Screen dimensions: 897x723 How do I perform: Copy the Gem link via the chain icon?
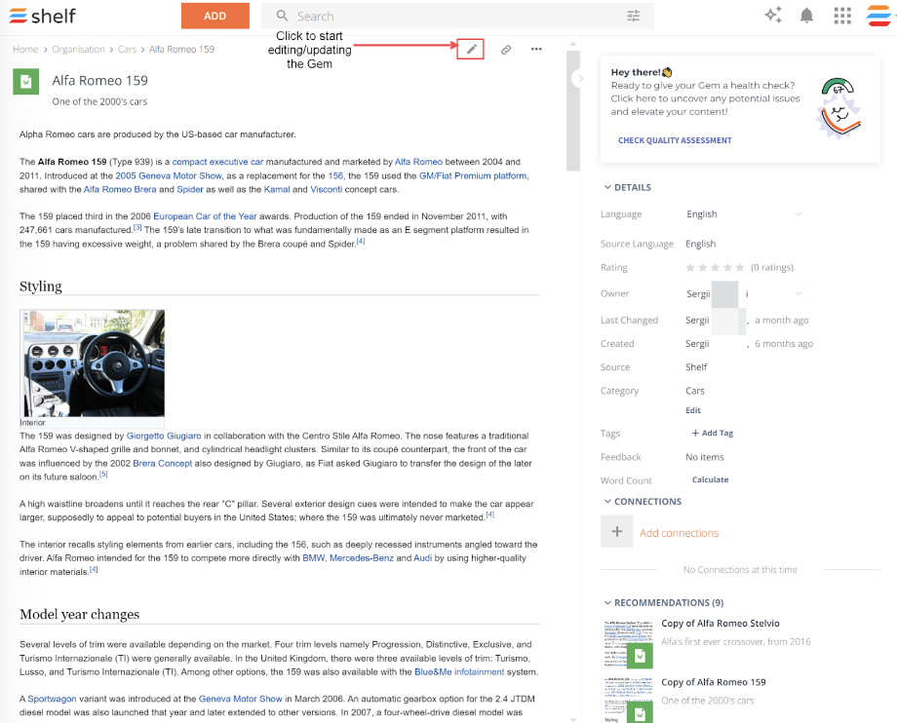pos(505,49)
